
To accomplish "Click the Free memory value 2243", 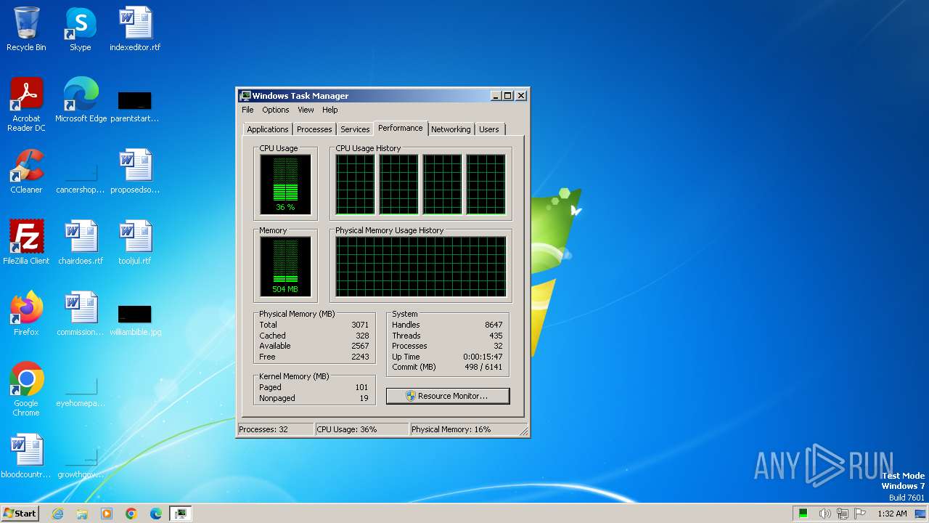I will [x=361, y=357].
